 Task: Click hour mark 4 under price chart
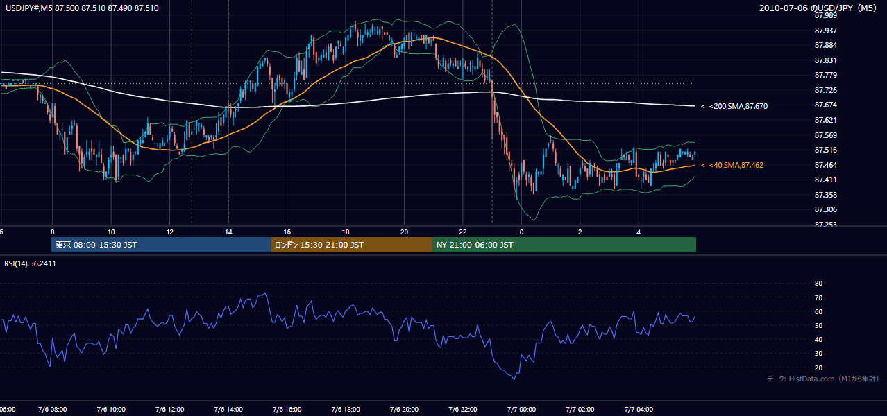[639, 232]
